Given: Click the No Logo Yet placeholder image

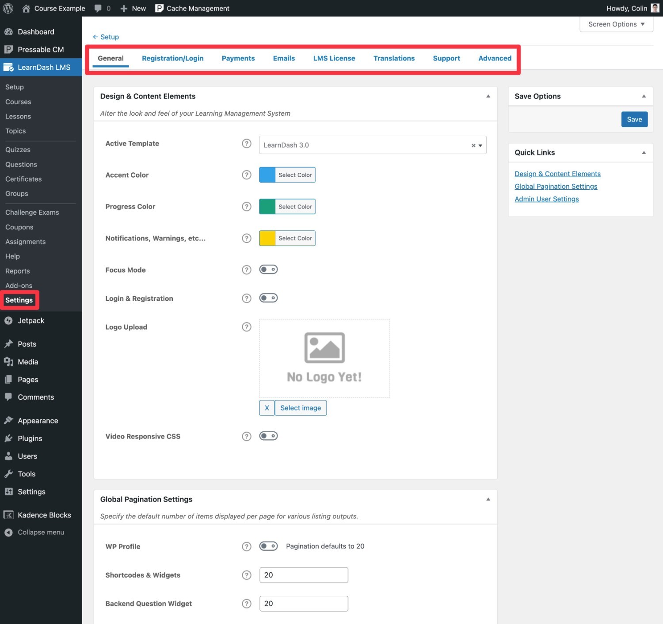Looking at the screenshot, I should (x=324, y=358).
